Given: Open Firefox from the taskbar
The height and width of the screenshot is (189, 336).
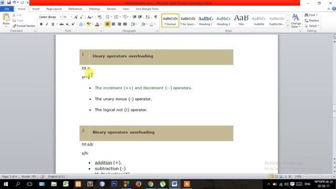Looking at the screenshot, I should tap(139, 184).
